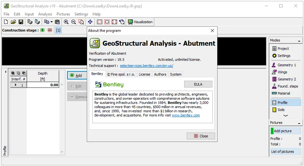
Task: Select the Depth 0.00 table cell
Action: coord(43,85)
